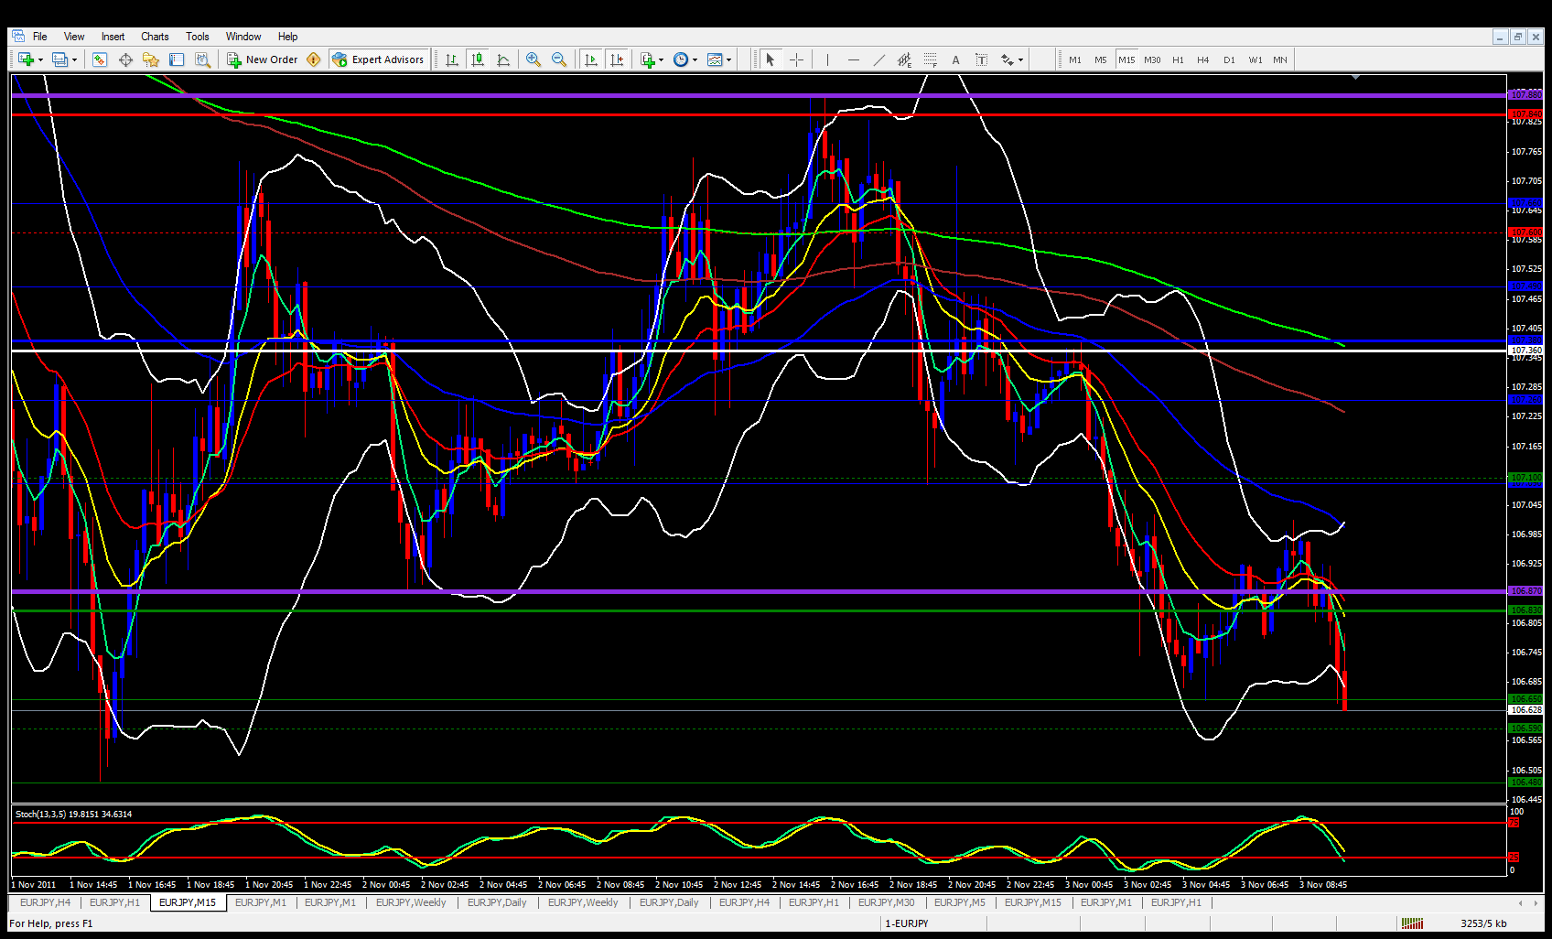1552x939 pixels.
Task: Expand the Templates dropdown arrow
Action: (x=729, y=60)
